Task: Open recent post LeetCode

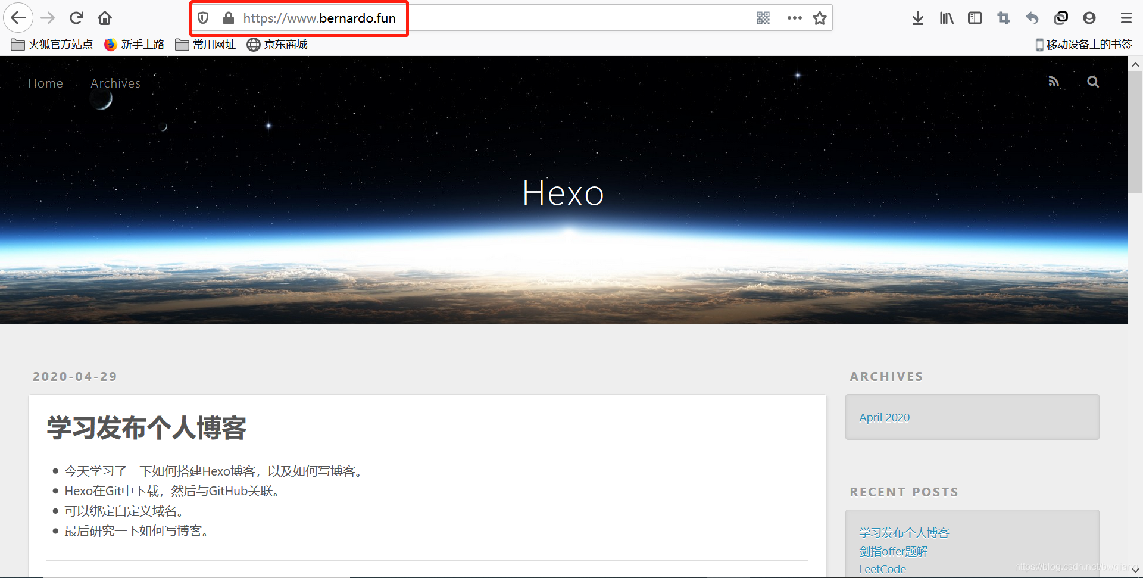Action: coord(882,569)
